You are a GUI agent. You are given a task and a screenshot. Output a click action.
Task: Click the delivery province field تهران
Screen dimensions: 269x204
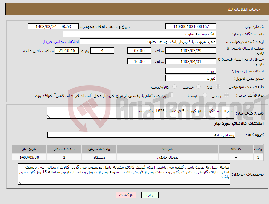coord(191,71)
